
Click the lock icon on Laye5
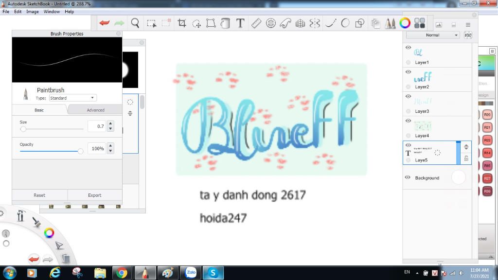pos(466,158)
